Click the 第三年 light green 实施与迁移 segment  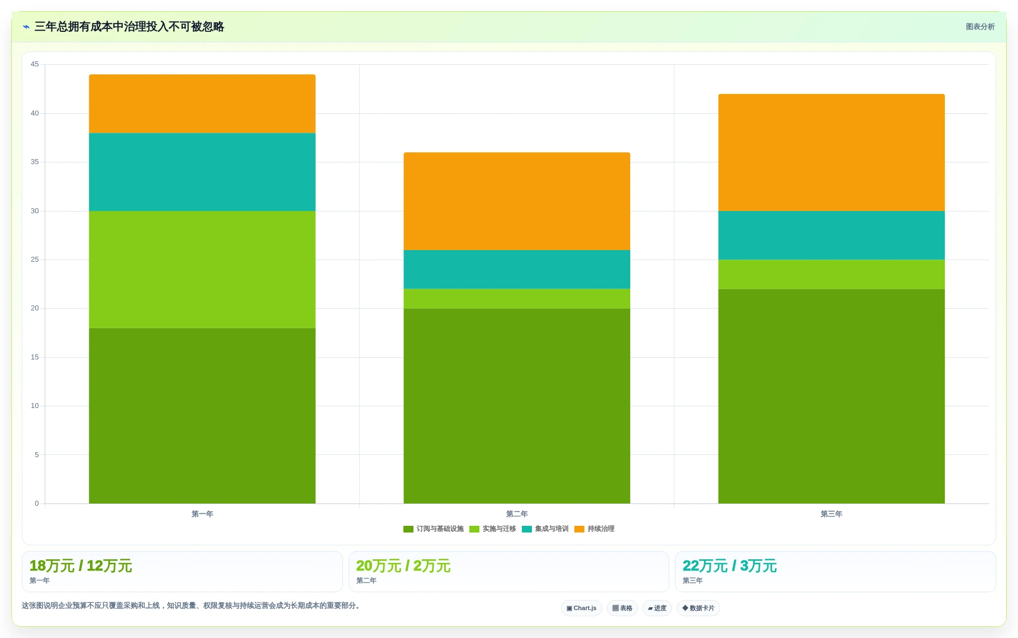click(x=831, y=274)
